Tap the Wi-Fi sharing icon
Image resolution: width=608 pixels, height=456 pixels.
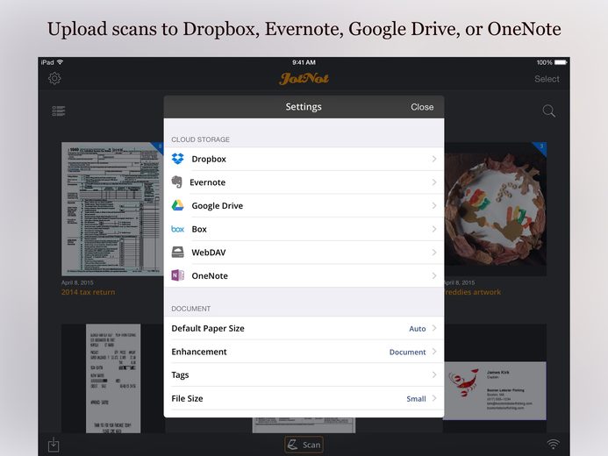[554, 444]
